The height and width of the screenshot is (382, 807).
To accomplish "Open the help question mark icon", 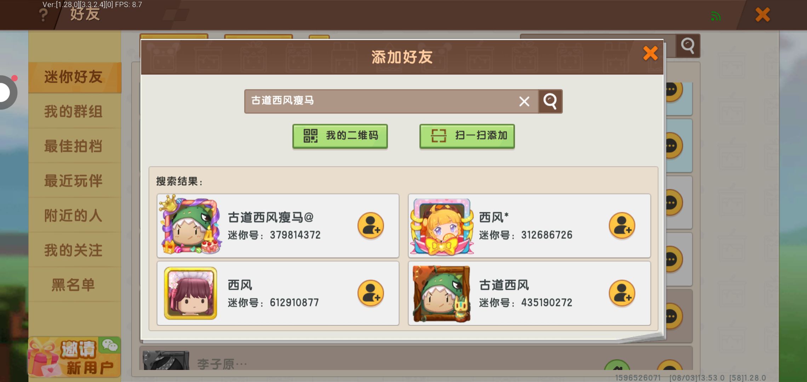I will click(x=43, y=15).
